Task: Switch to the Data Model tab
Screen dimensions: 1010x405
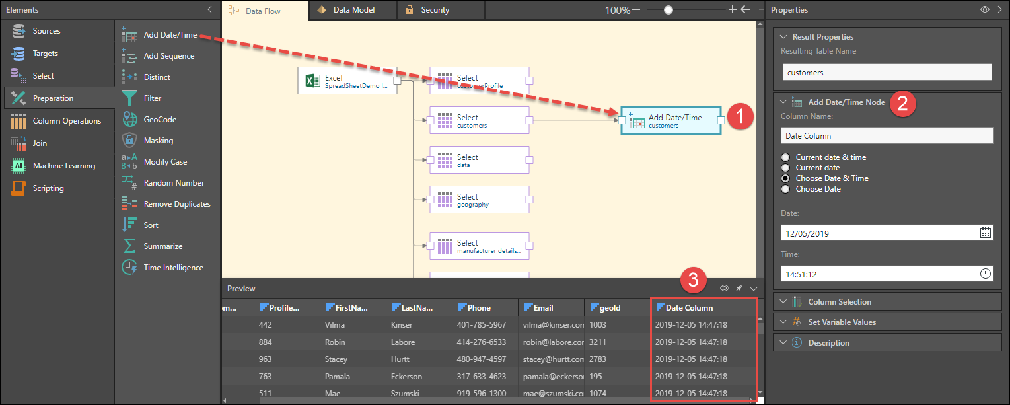Action: pos(353,10)
